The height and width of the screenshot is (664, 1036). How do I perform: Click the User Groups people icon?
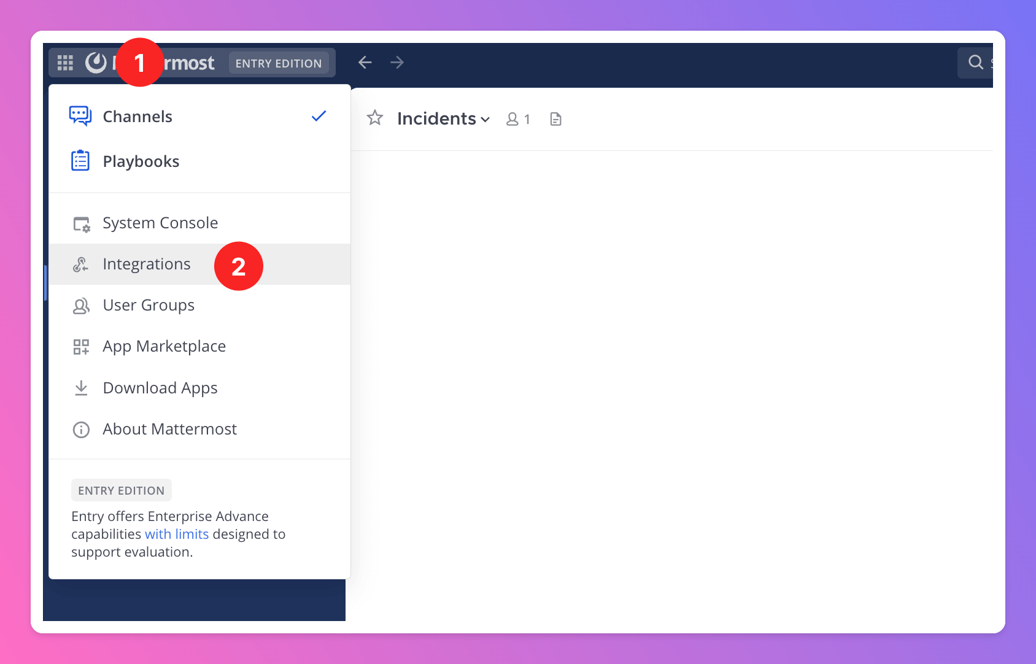click(x=81, y=306)
